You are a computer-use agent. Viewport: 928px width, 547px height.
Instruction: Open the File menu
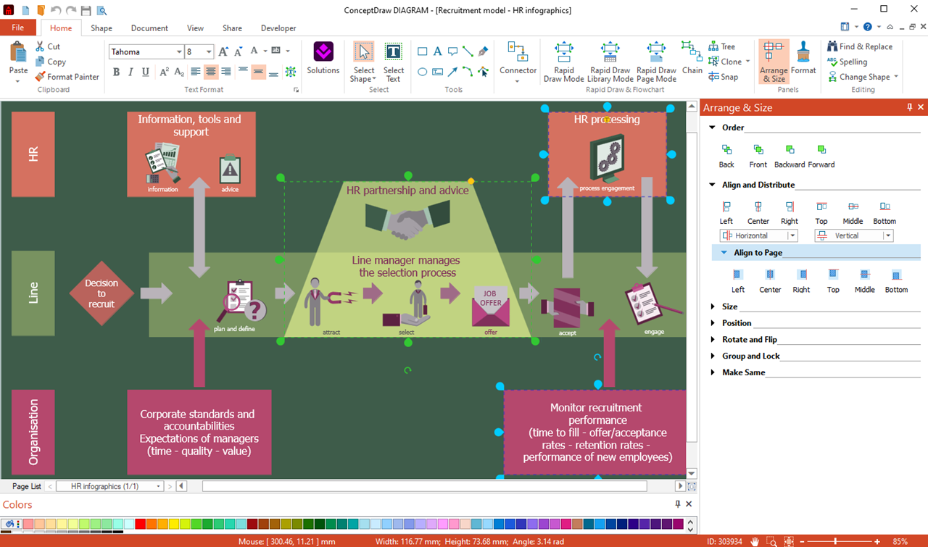[18, 28]
